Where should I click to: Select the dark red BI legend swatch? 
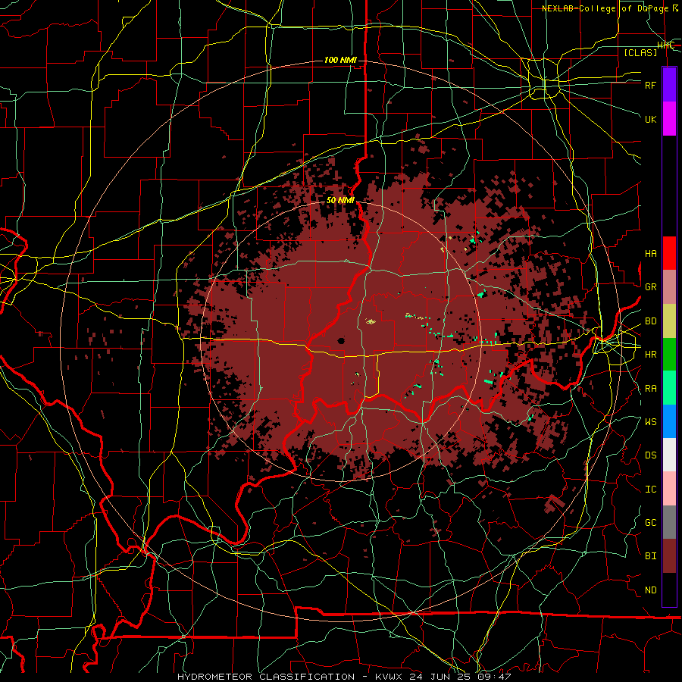[x=669, y=556]
